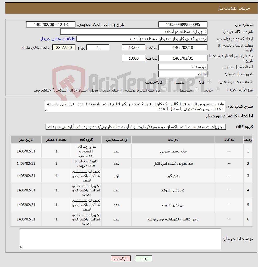Click the گروه کالا column header
Viewport: 258px width, 267px height.
86,140
